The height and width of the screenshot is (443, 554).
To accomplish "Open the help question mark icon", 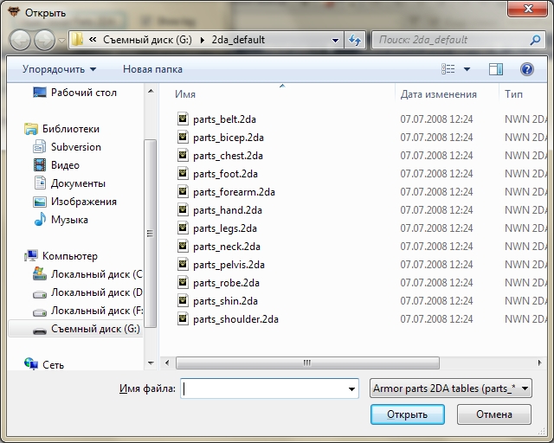I will (526, 69).
